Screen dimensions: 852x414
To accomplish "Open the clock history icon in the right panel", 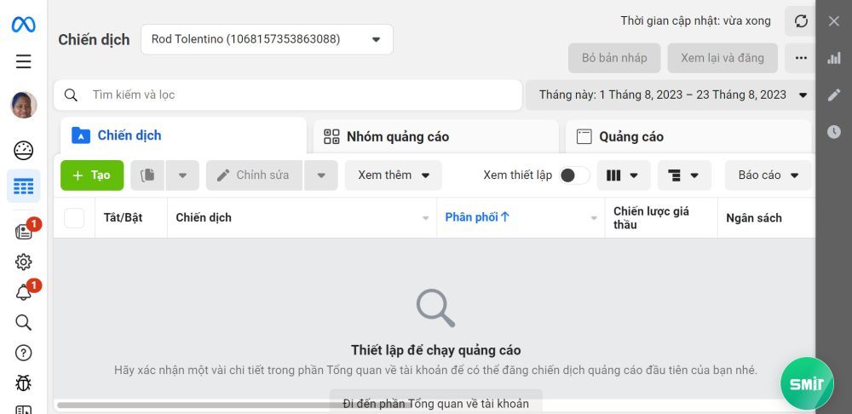I will [833, 131].
